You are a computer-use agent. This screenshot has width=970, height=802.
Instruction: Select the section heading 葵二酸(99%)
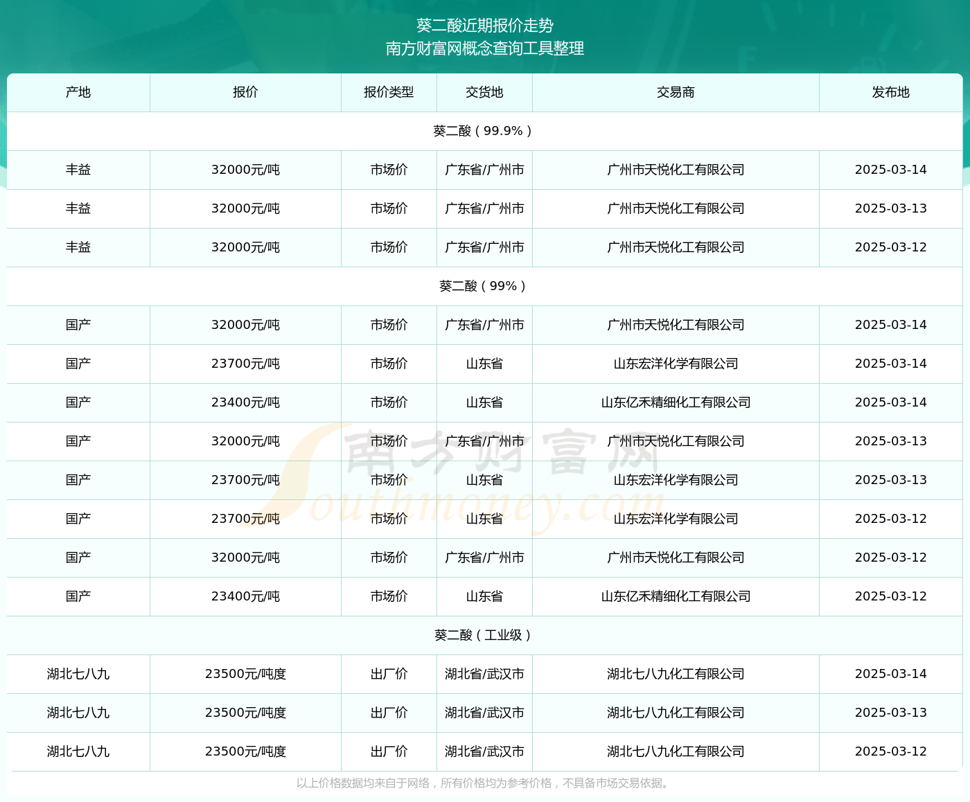482,286
